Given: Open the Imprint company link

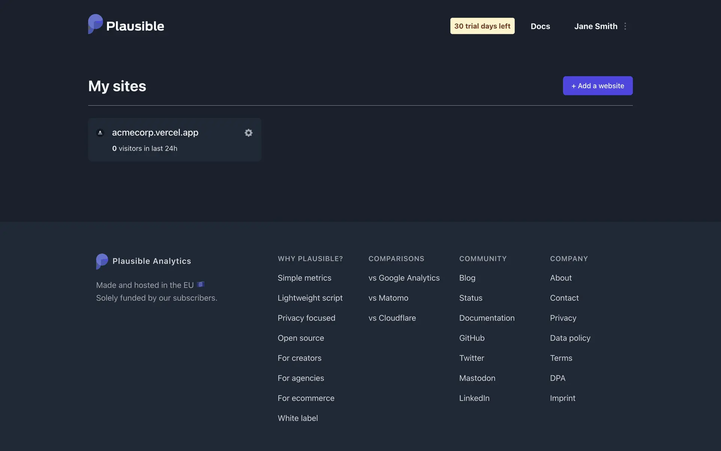Looking at the screenshot, I should coord(562,398).
